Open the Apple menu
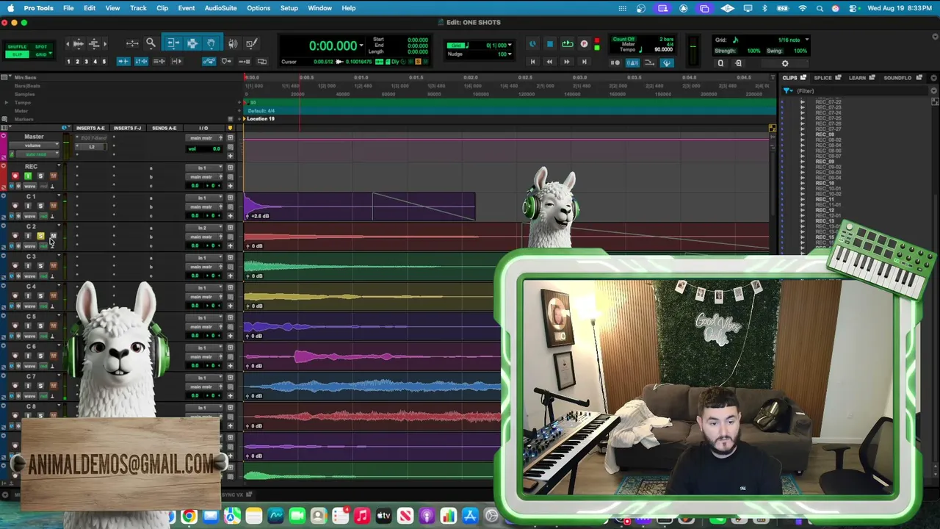Viewport: 940px width, 529px height. pyautogui.click(x=10, y=8)
